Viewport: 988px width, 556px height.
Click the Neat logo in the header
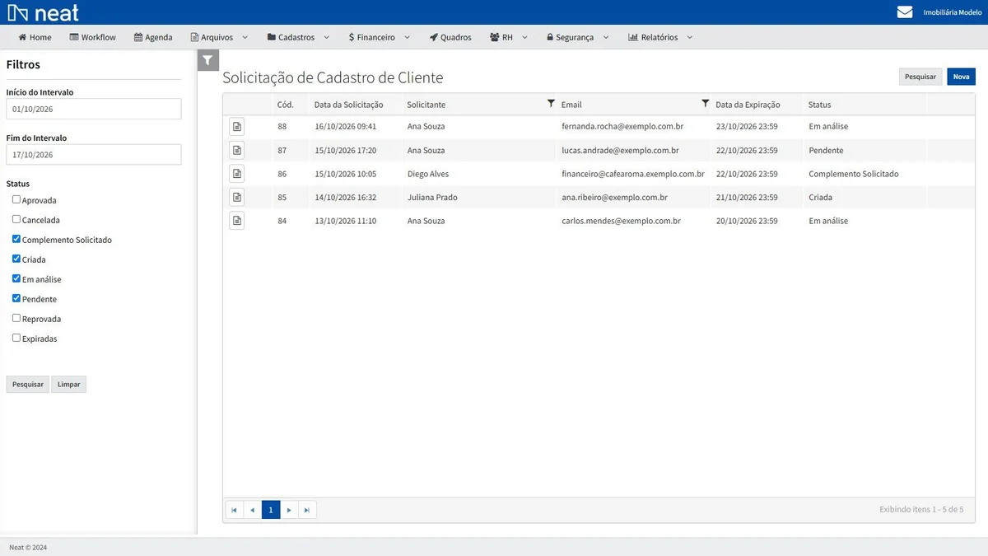44,12
